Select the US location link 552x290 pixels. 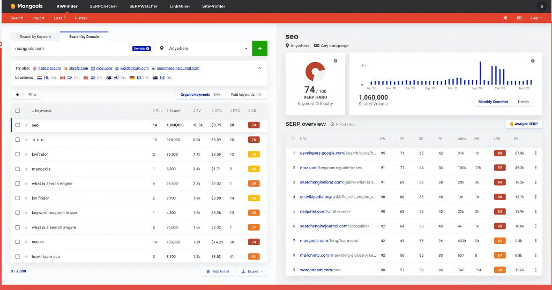(x=93, y=78)
